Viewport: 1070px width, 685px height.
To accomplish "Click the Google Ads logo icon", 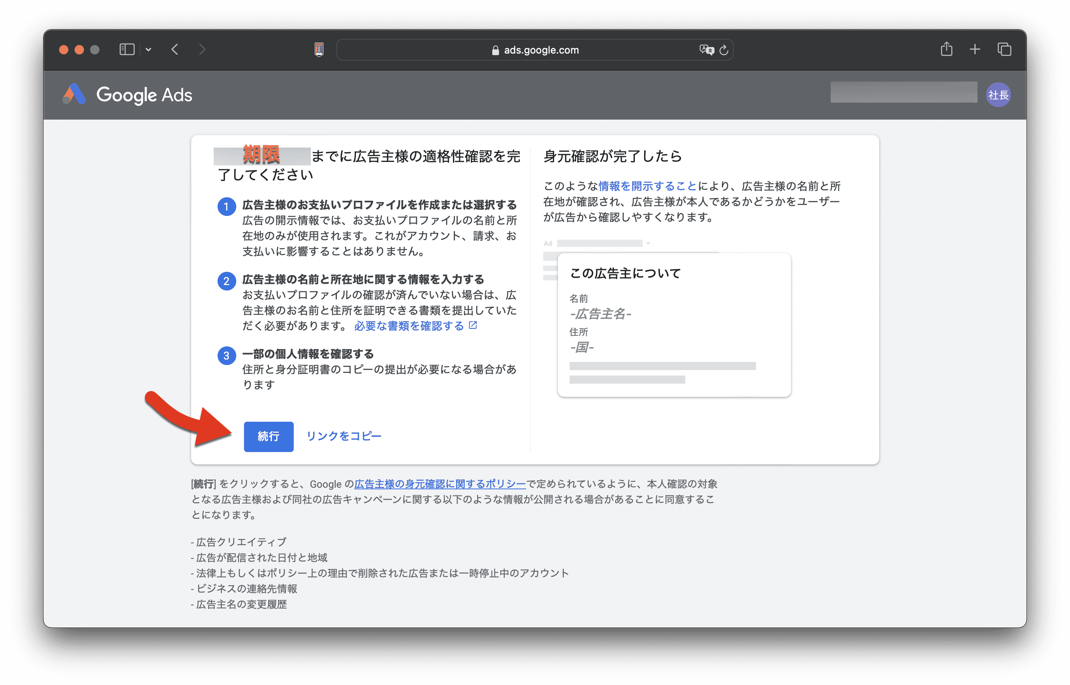I will point(74,94).
